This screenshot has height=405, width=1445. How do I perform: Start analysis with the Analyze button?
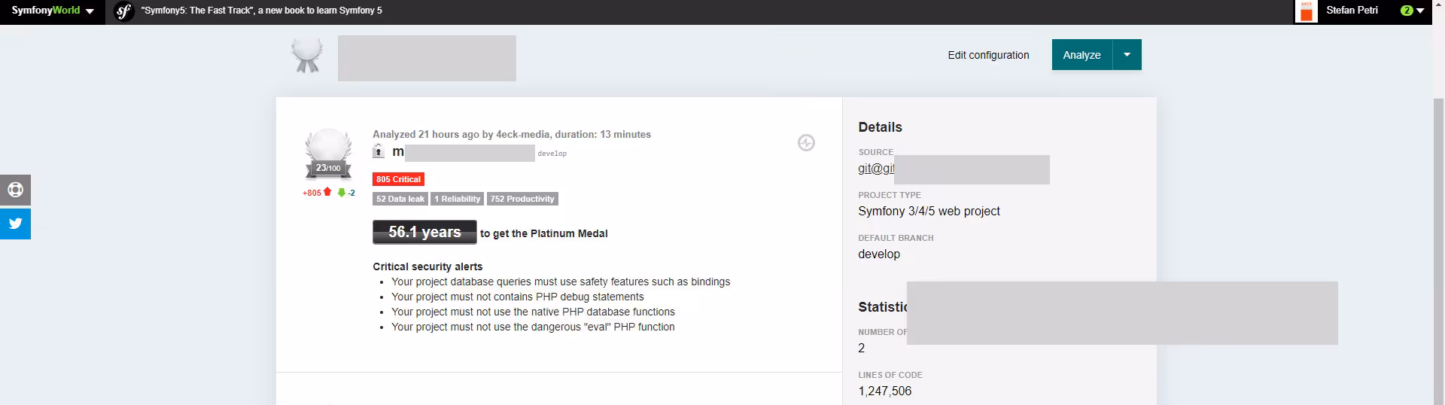pos(1081,55)
